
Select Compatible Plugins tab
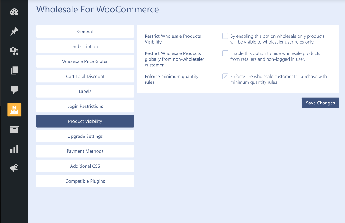[85, 181]
